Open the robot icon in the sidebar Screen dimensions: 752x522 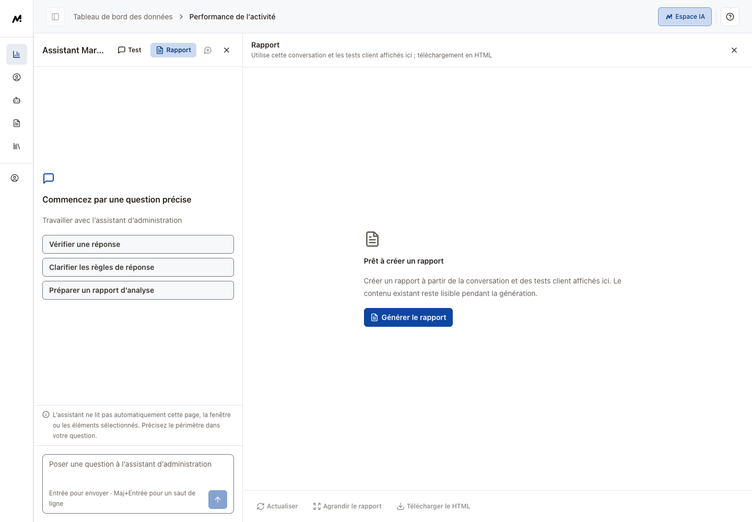click(17, 100)
